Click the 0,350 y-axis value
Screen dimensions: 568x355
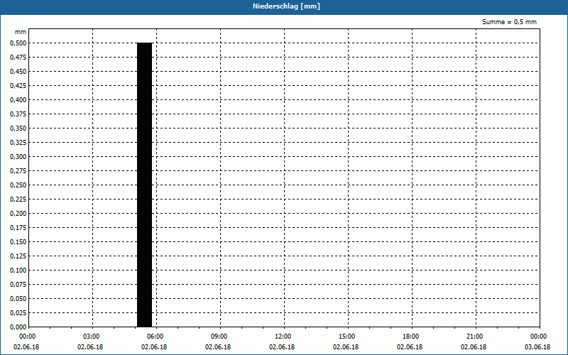pyautogui.click(x=18, y=129)
